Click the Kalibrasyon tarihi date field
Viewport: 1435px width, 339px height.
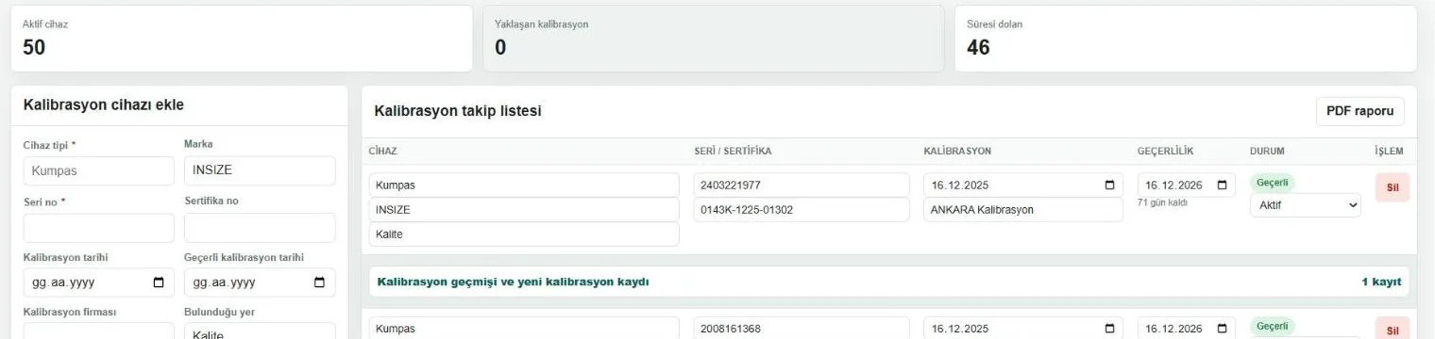(99, 282)
